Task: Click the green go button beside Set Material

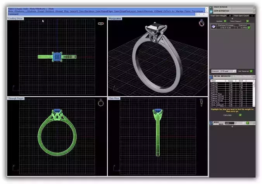Action: [251, 71]
